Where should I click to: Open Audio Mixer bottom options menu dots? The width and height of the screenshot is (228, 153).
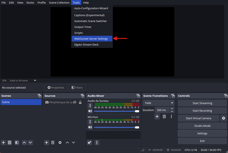[x=97, y=142]
